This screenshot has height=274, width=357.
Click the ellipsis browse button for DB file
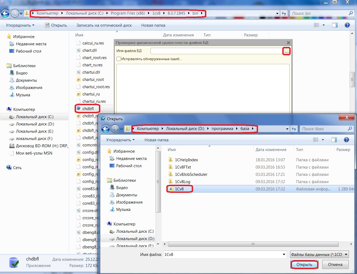(286, 51)
